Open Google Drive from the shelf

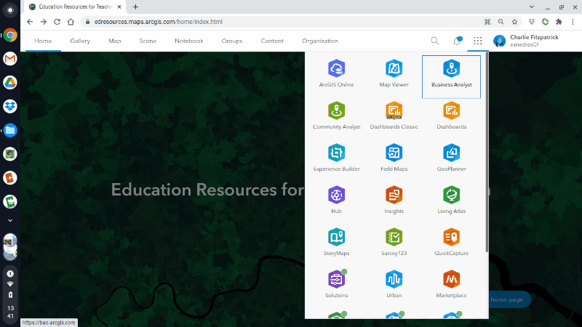pyautogui.click(x=10, y=82)
